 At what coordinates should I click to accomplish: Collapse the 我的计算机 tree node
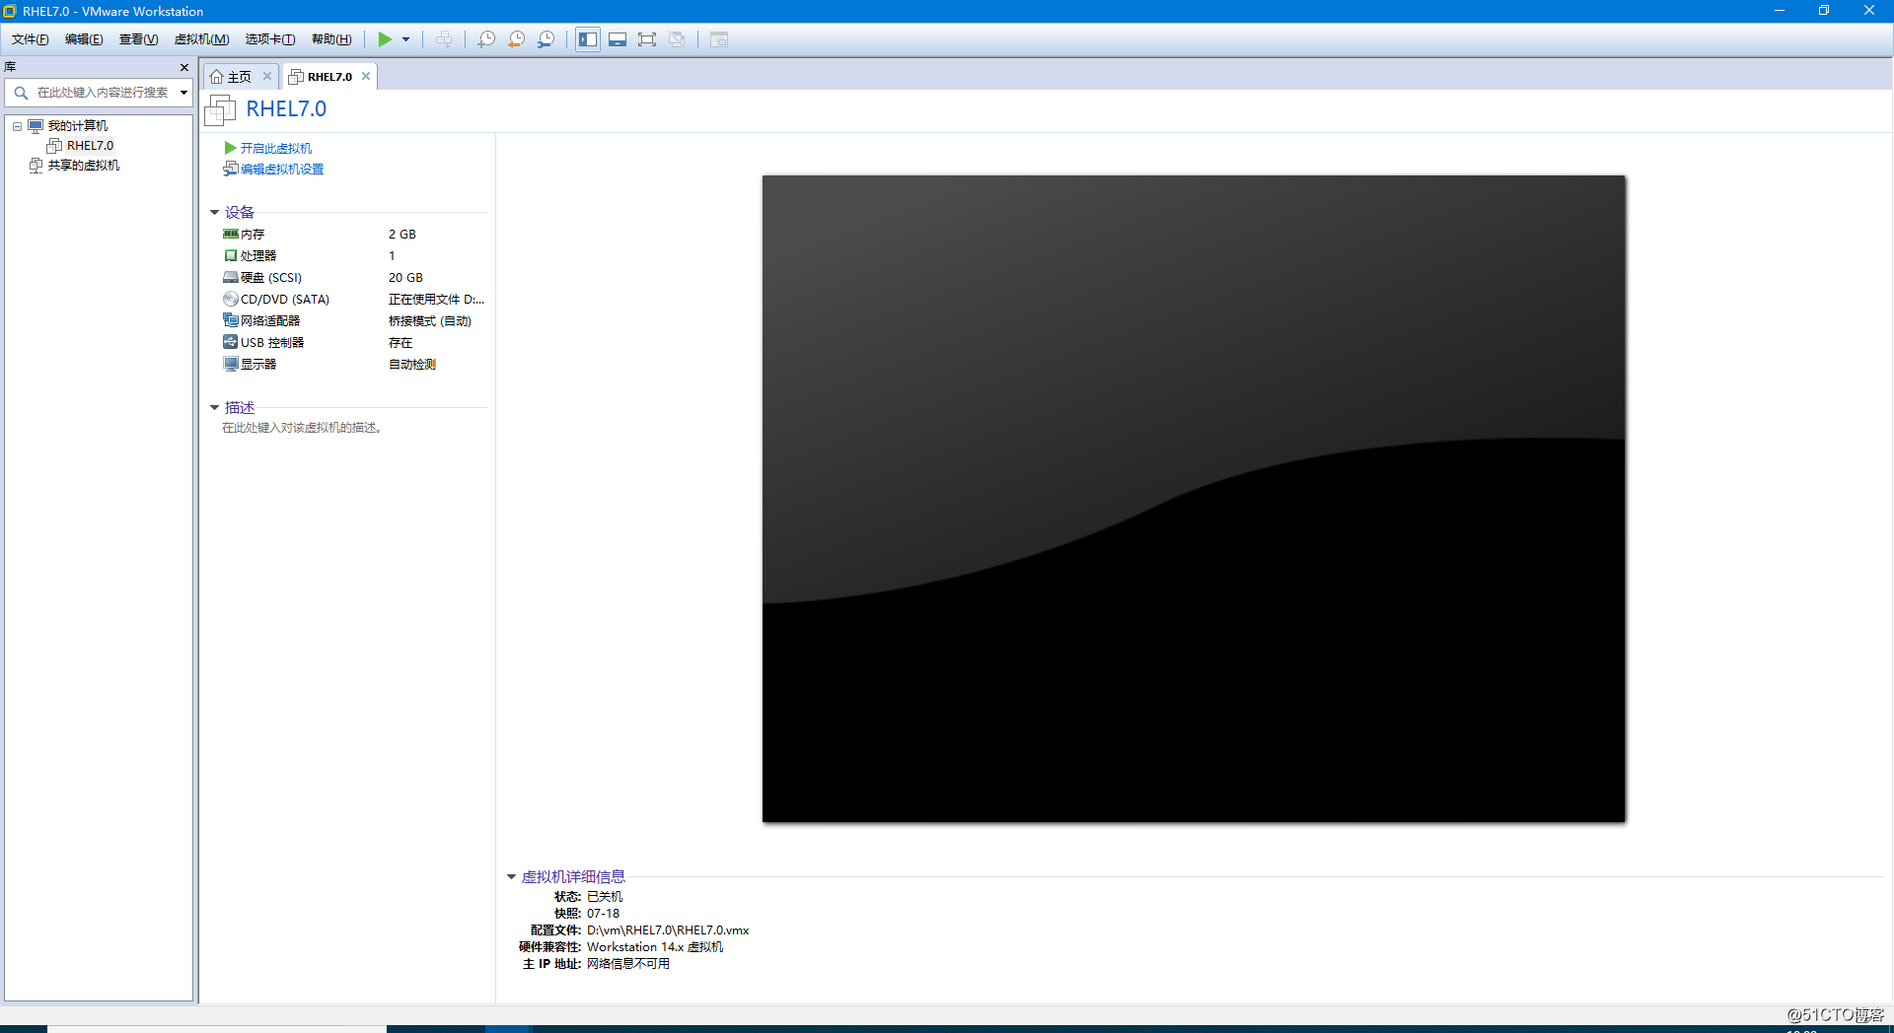pyautogui.click(x=17, y=126)
